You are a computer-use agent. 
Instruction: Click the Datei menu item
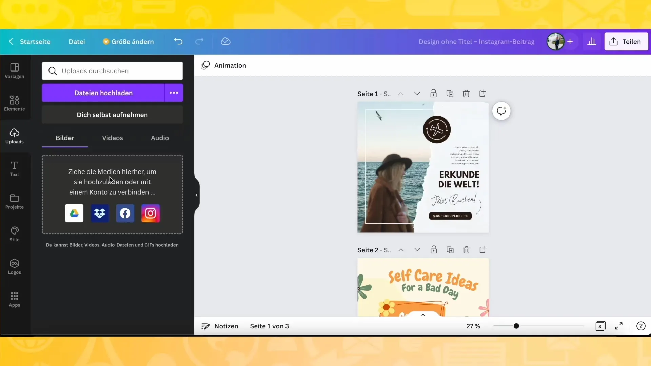pyautogui.click(x=76, y=42)
